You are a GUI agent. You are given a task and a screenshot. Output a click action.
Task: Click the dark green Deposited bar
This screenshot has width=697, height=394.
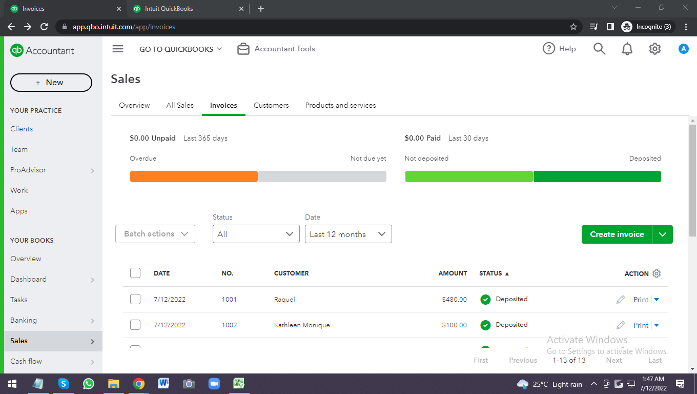[597, 176]
